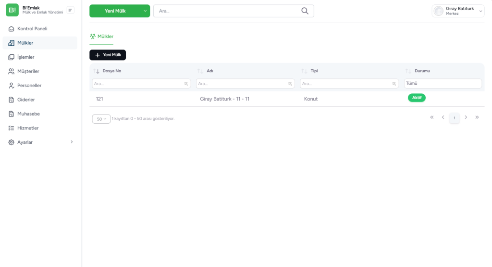Click the black Yeni Mülk button
The image size is (492, 267).
(x=108, y=55)
